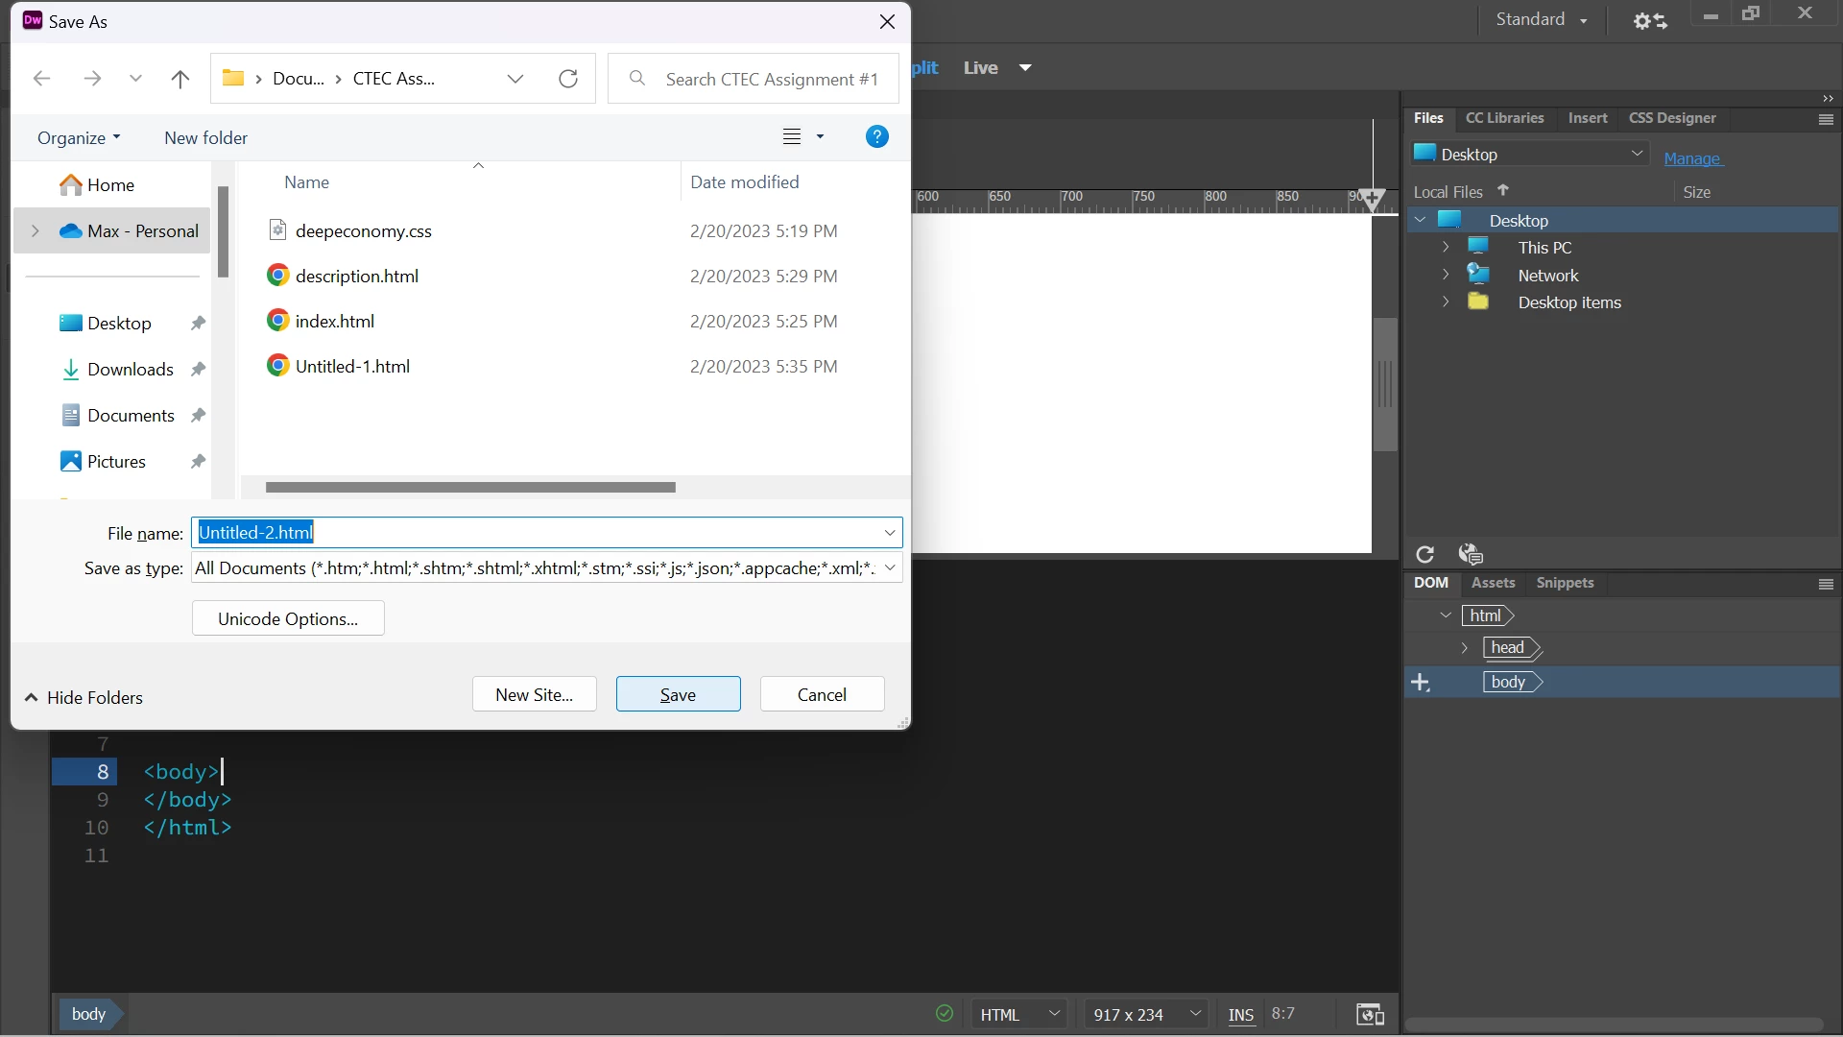
Task: Click the refresh icon in Files panel
Action: (x=1424, y=554)
